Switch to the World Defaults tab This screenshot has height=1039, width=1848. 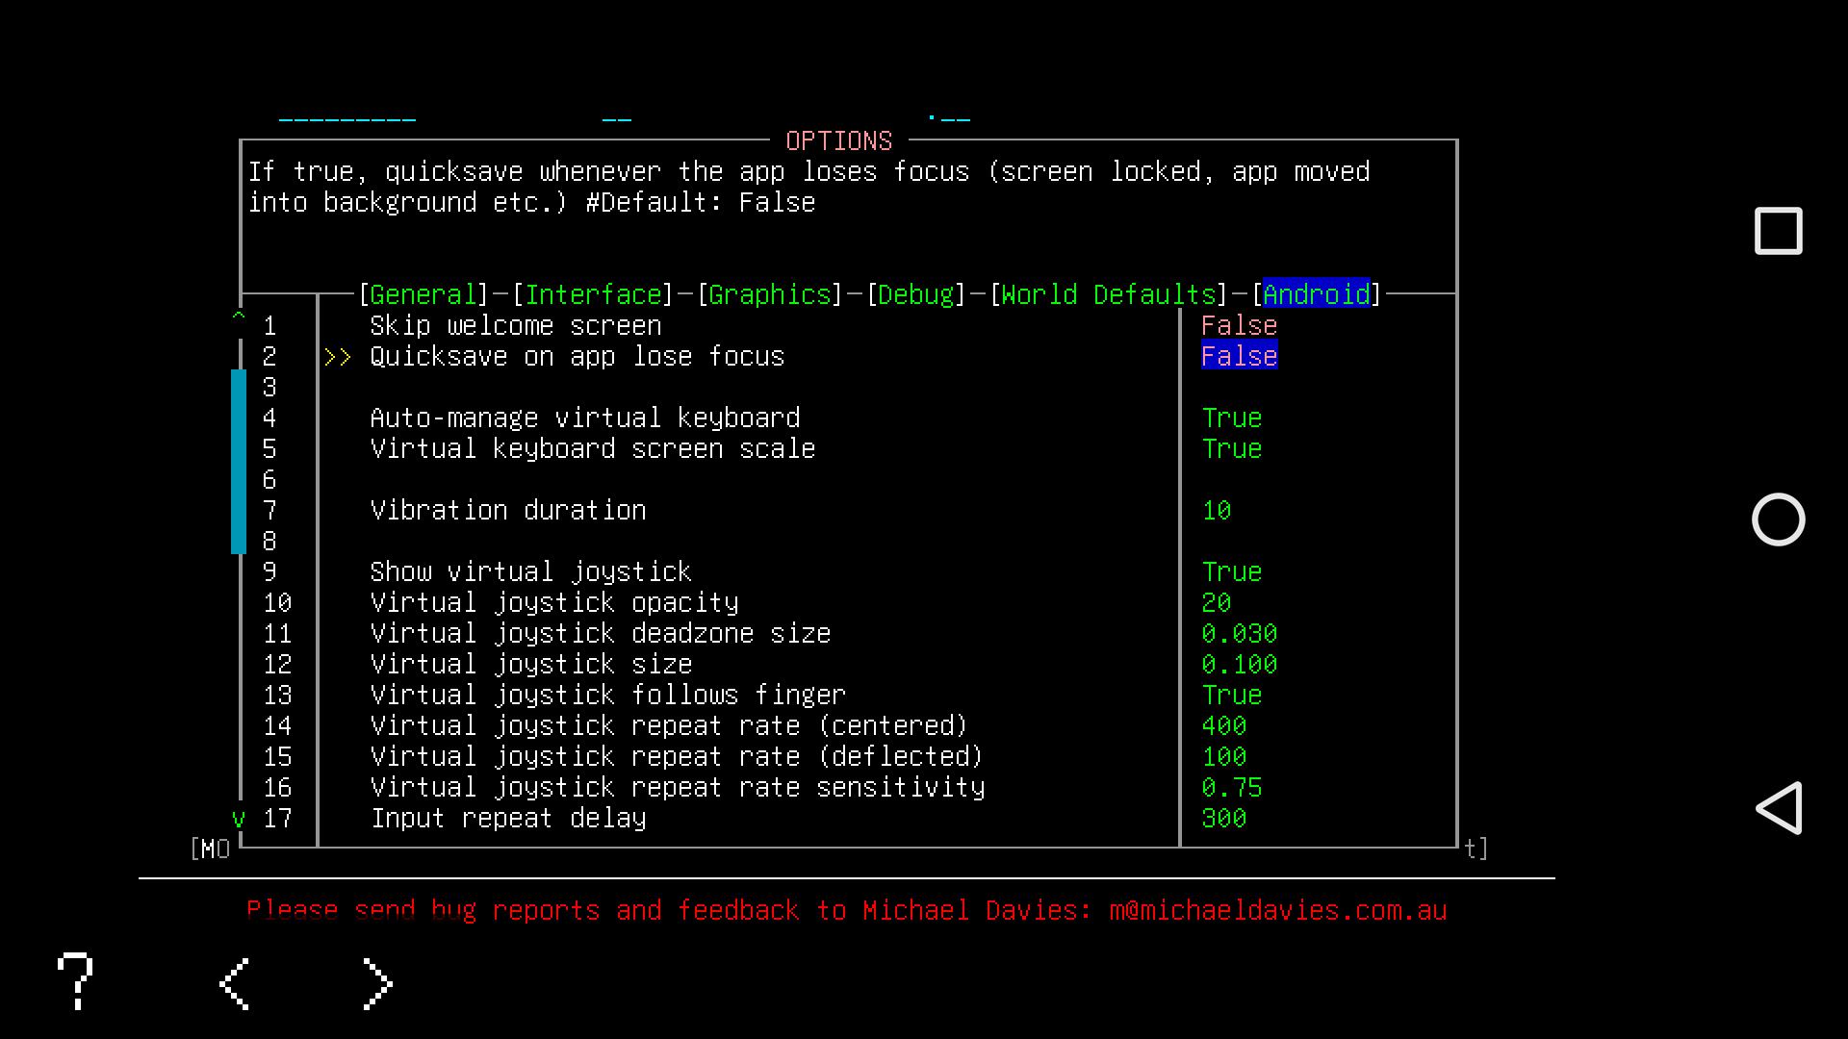tap(1108, 294)
